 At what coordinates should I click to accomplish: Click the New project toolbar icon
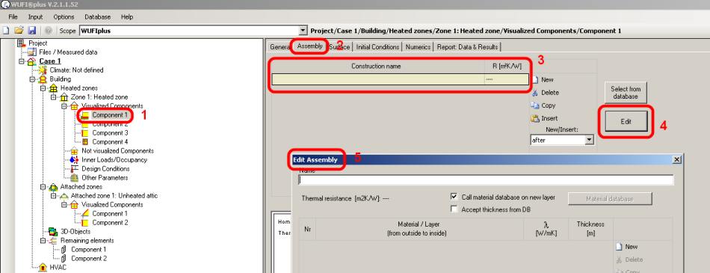coord(6,31)
